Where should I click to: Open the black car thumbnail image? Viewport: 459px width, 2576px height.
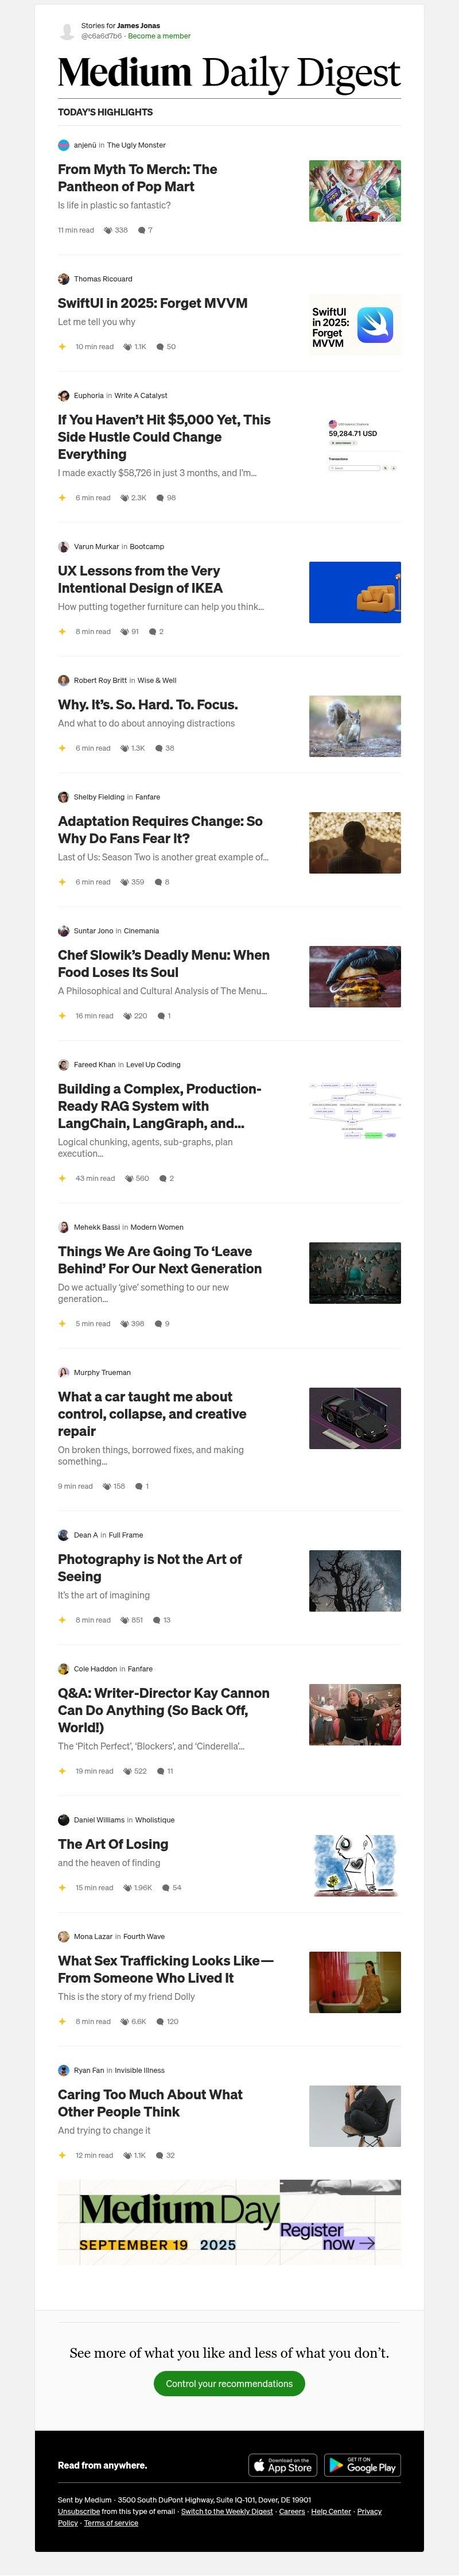355,1419
